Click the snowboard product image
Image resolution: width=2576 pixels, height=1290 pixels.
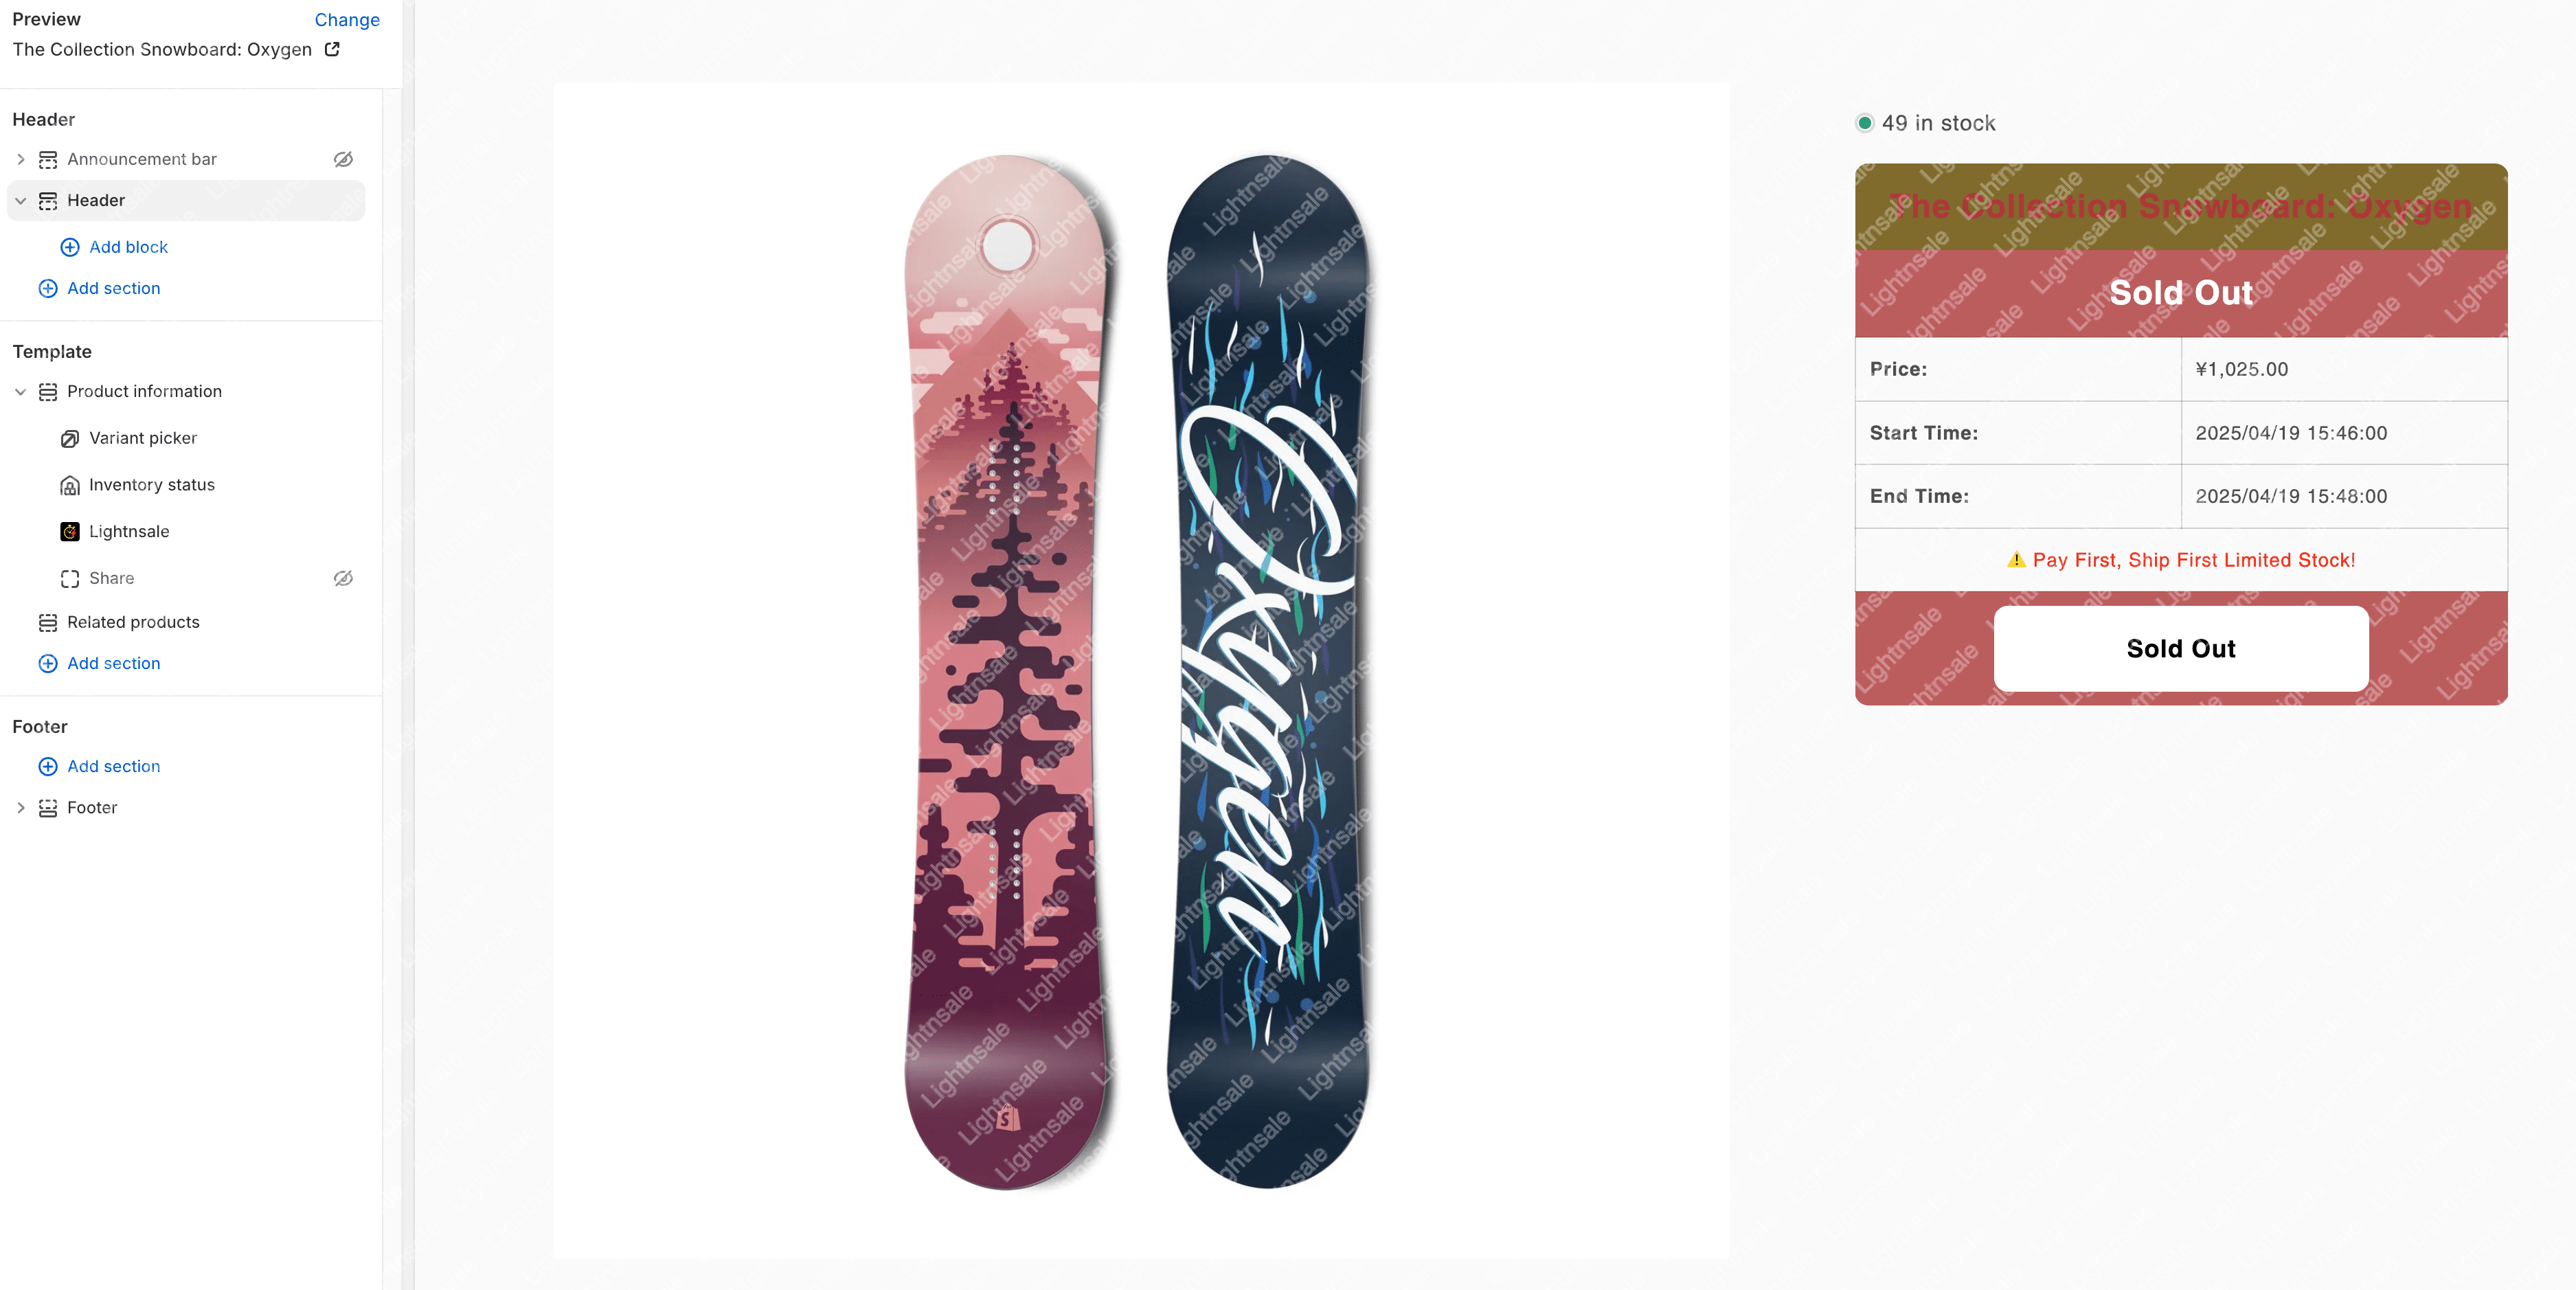click(1141, 670)
